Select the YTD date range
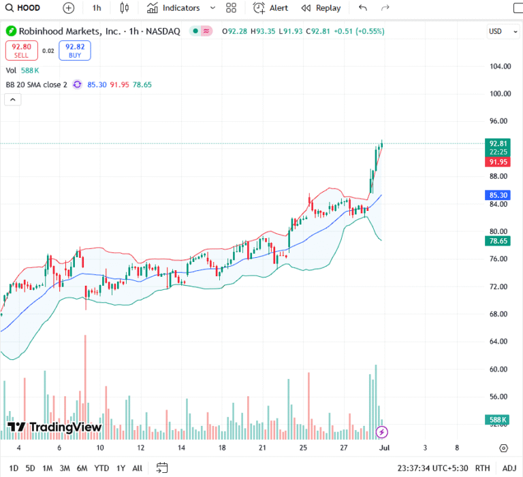Screen dimensions: 523x477 [101, 468]
